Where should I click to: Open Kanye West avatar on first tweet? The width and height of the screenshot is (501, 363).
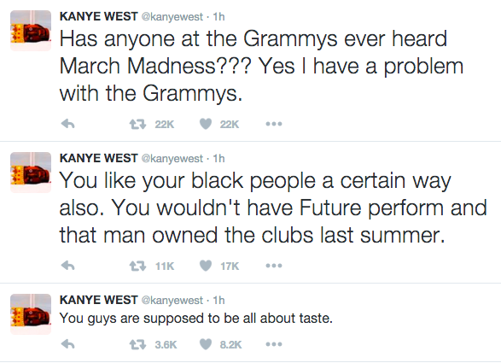point(31,31)
